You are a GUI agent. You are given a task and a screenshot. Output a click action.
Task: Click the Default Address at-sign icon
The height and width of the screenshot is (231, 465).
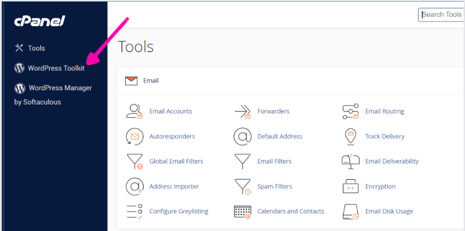(242, 137)
